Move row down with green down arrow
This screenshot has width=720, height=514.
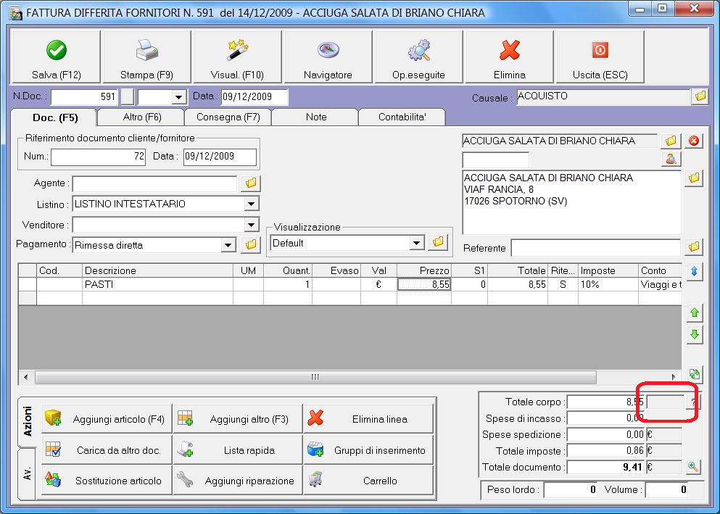pyautogui.click(x=695, y=334)
